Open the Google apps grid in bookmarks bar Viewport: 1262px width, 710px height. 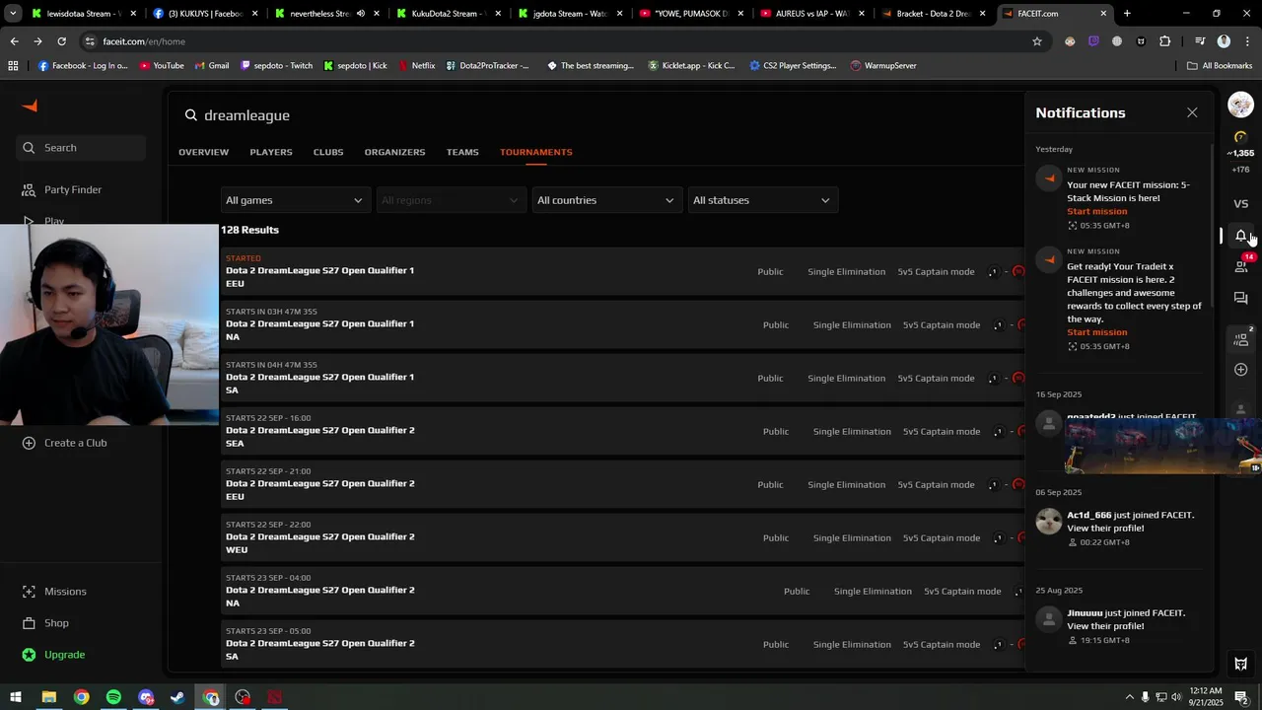pos(13,65)
